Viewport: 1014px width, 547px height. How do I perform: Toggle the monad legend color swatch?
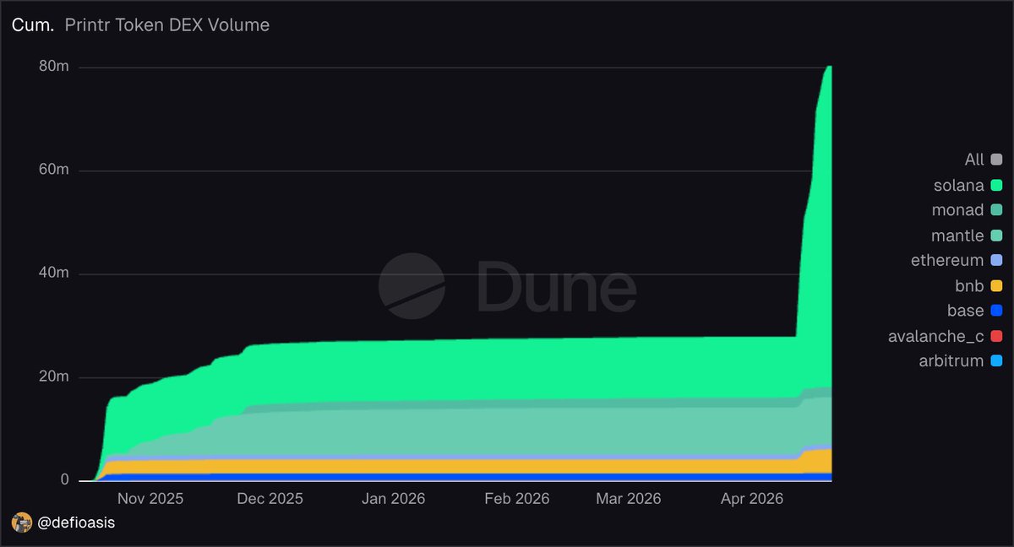click(x=997, y=210)
